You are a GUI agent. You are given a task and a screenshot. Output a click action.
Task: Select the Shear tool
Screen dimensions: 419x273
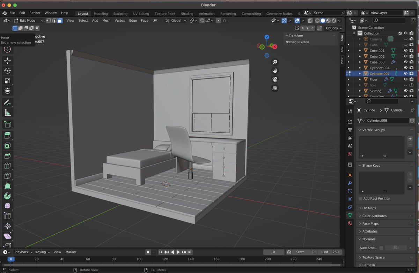click(x=7, y=236)
